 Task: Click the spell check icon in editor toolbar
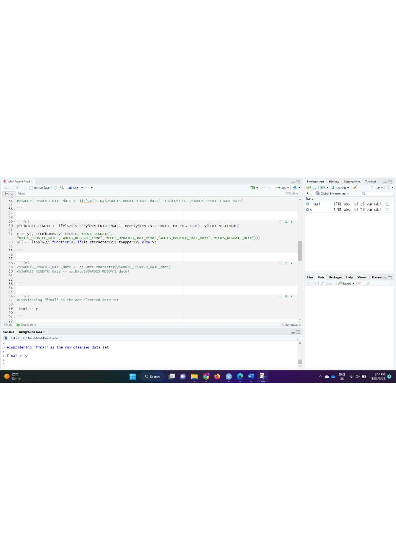click(x=55, y=188)
